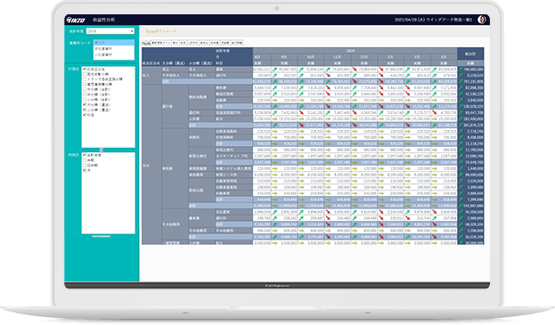
Task: Click the 12月 month column header
Action: pyautogui.click(x=363, y=57)
